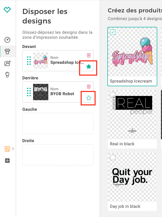The image size is (162, 217).
Task: Check the Real in black design checkbox
Action: pos(113,95)
